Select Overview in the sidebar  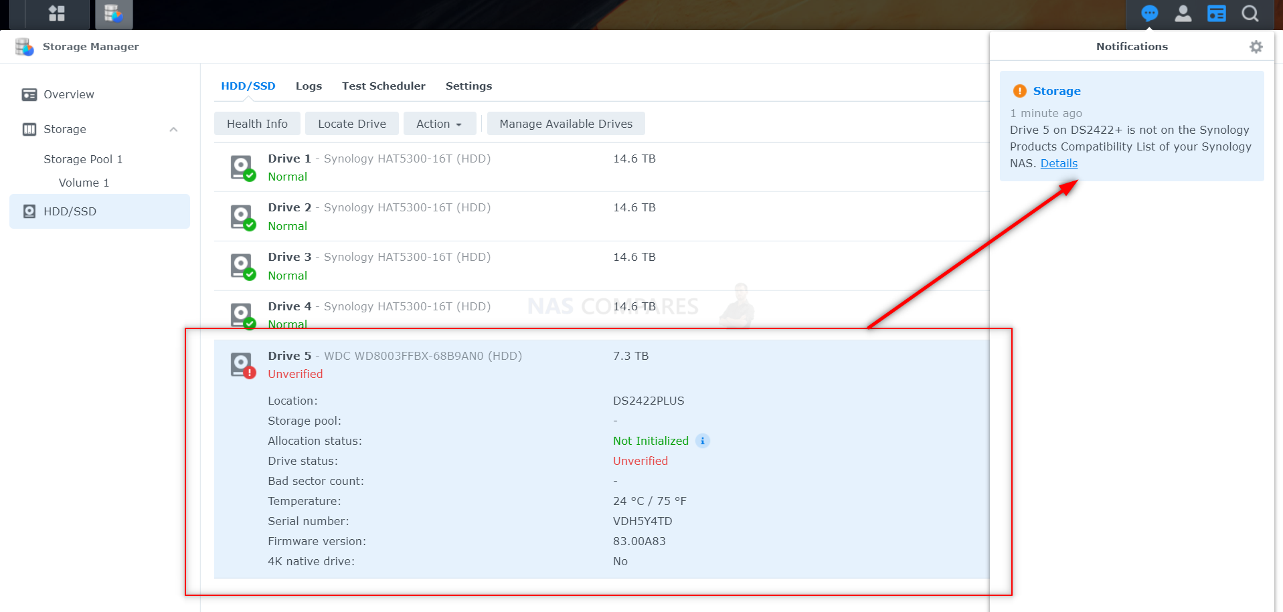100,94
